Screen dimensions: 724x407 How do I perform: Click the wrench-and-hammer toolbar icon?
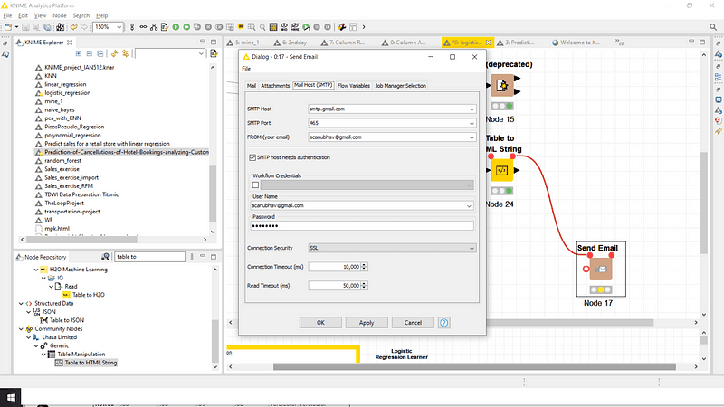pos(342,27)
